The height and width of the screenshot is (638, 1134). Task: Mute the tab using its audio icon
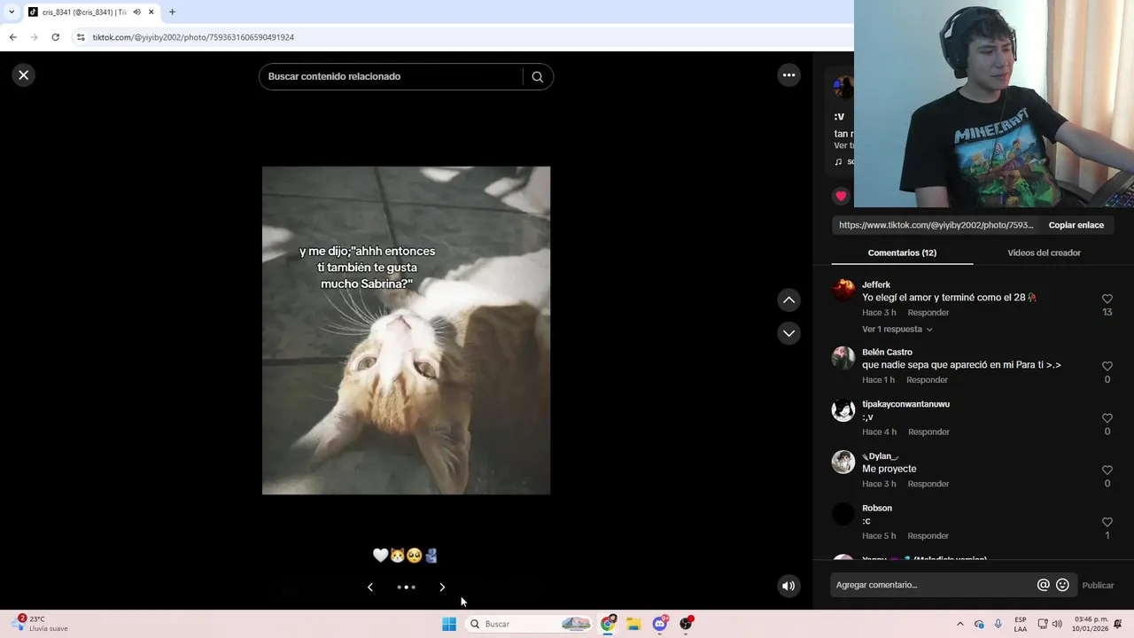point(137,12)
